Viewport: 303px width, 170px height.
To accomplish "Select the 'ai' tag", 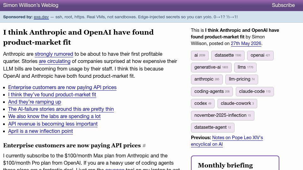I will click(x=199, y=55).
